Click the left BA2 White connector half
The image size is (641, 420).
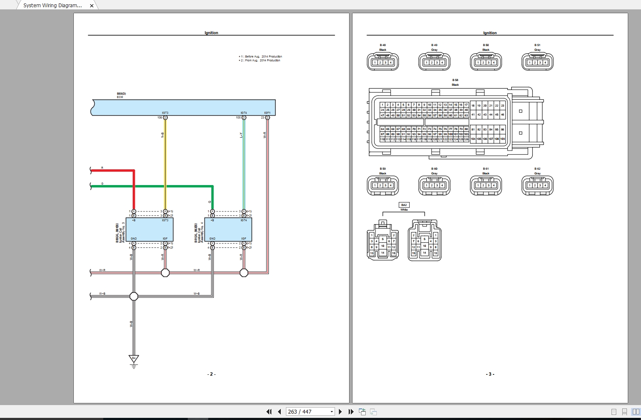(x=383, y=240)
